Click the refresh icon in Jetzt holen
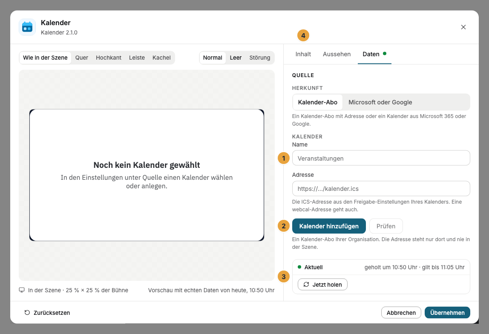Image resolution: width=489 pixels, height=334 pixels. [x=306, y=285]
